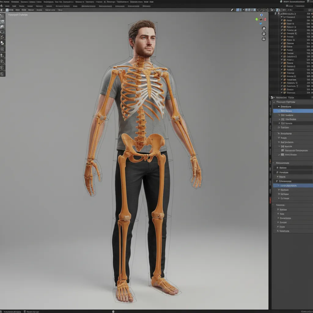The height and width of the screenshot is (313, 313).
Task: Select the Cursor tool at top of the toolbar
Action: [x=3, y=21]
